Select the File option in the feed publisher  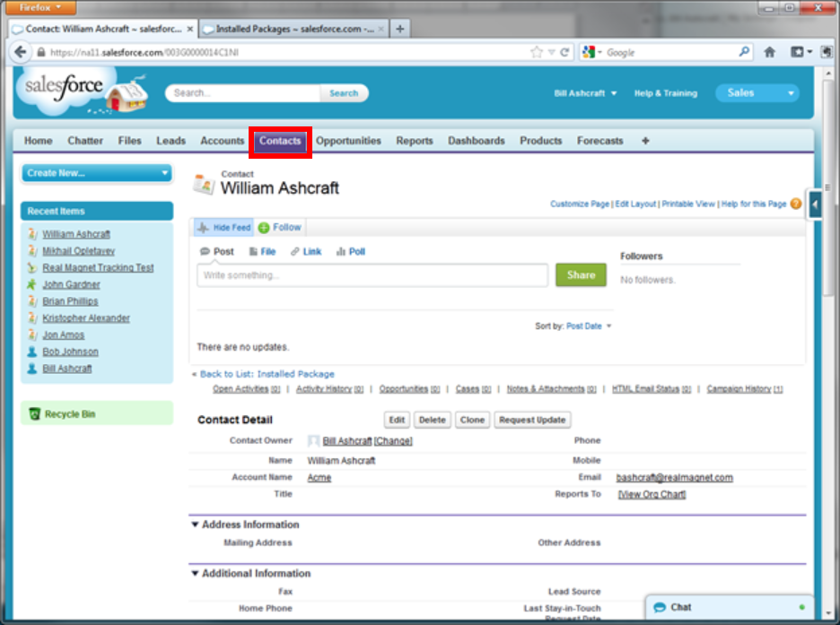coord(262,251)
